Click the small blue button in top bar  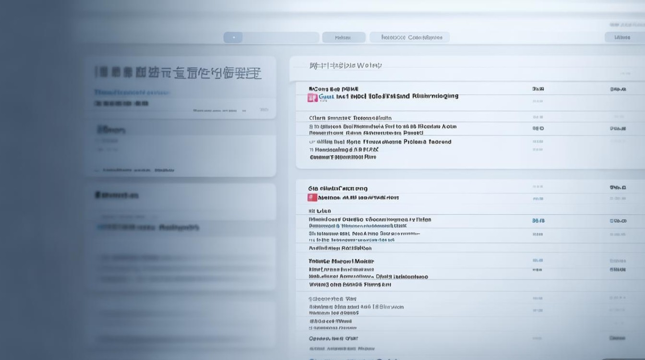(233, 37)
